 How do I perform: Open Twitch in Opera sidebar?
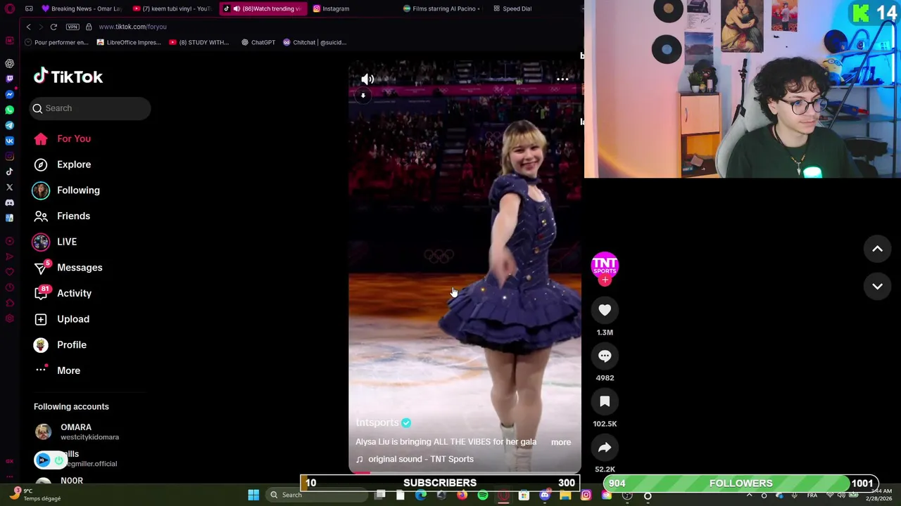click(x=9, y=79)
